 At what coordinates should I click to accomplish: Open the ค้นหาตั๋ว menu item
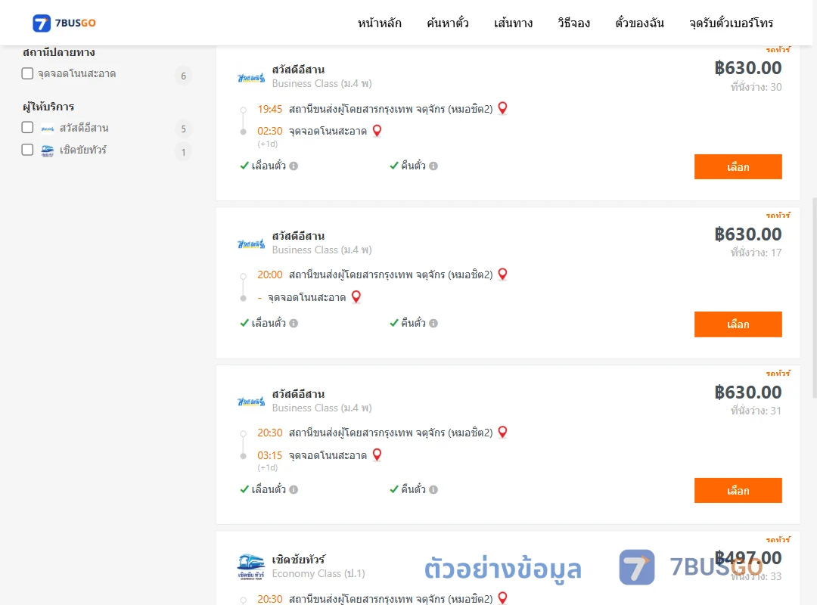(448, 23)
